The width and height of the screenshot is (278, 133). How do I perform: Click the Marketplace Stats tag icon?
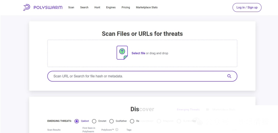pos(207,110)
